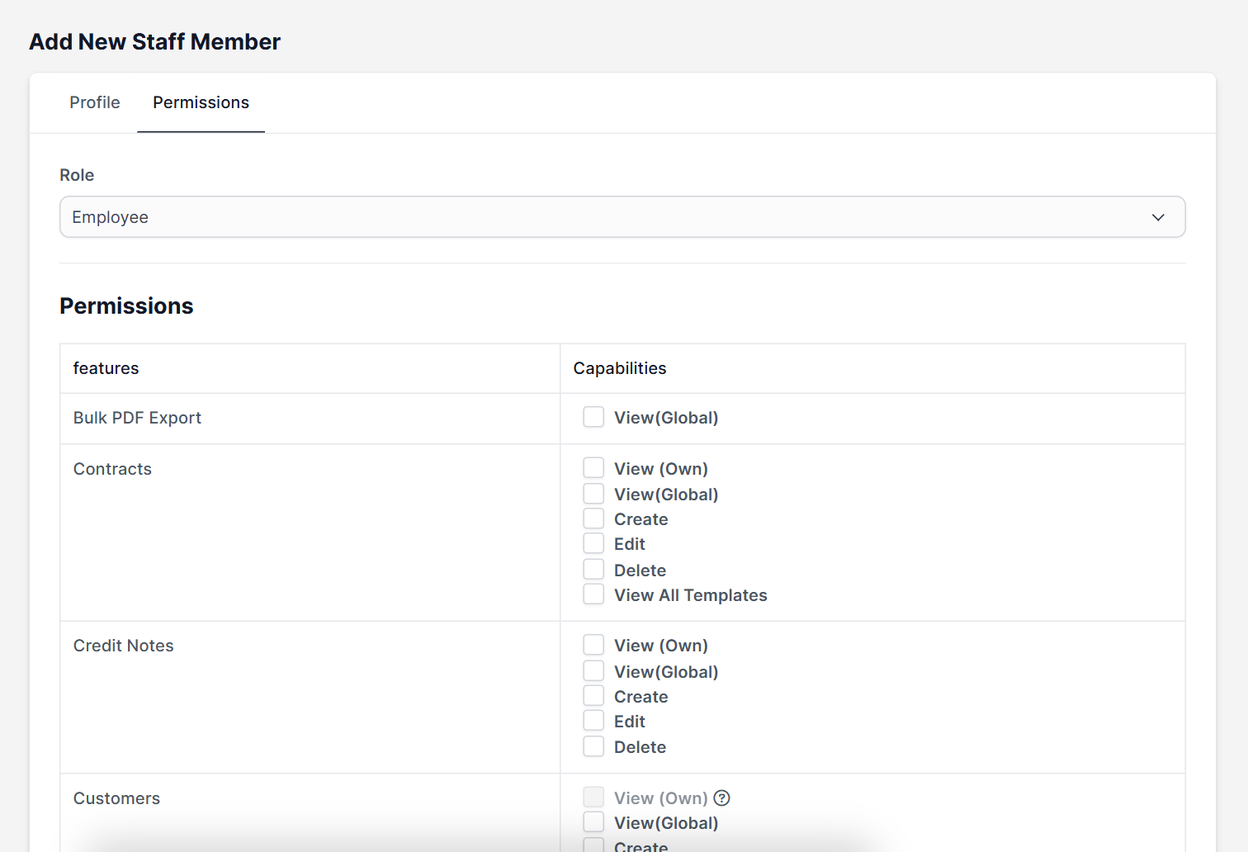Check Contracts View (Own) checkbox
This screenshot has height=852, width=1248.
coord(593,468)
